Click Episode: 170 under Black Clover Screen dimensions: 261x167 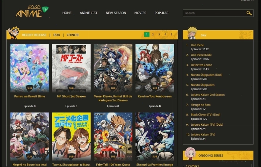point(199,119)
